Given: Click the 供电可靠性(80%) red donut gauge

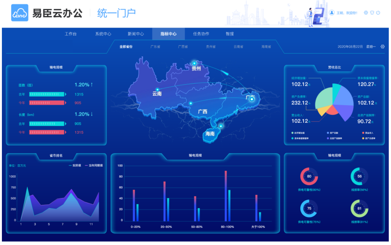Looking at the screenshot, I should click(309, 176).
